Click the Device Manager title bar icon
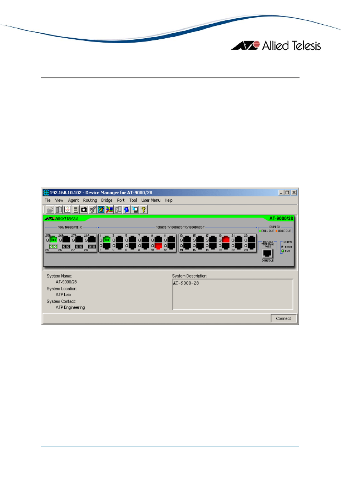This screenshot has height=483, width=341. click(46, 192)
